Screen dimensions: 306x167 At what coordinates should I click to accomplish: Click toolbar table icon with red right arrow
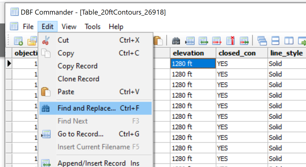pyautogui.click(x=217, y=41)
